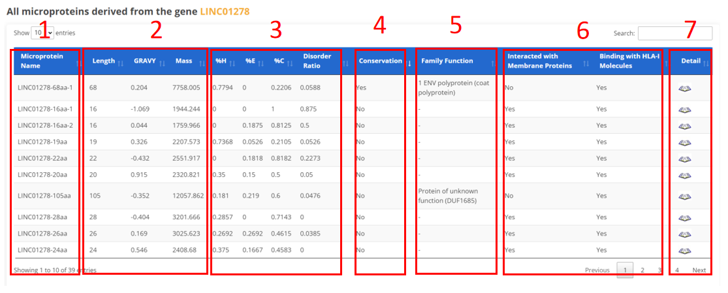Go to page 2 of results
This screenshot has height=293, width=728.
pos(642,270)
